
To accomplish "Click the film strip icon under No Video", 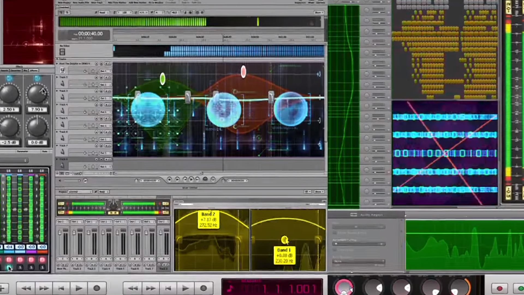I will 62,52.
